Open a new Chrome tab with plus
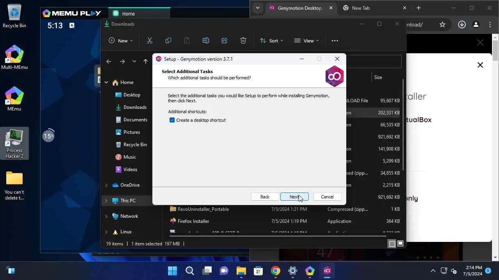 (418, 8)
